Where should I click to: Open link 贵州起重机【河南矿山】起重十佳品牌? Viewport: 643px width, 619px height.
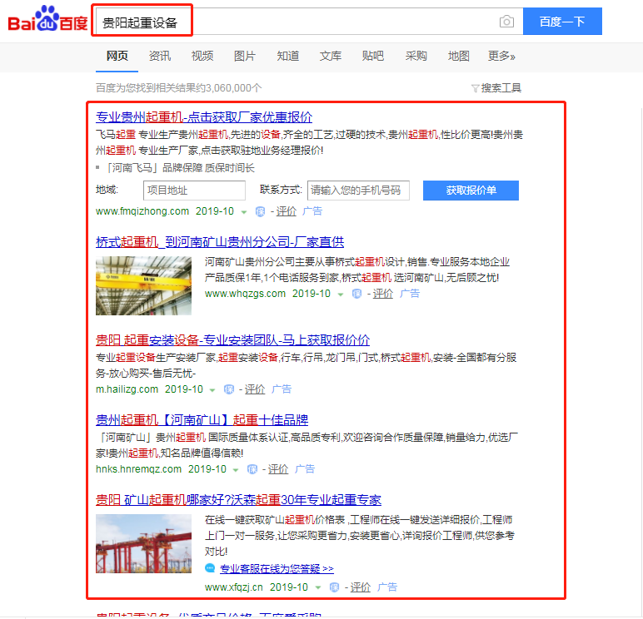202,419
